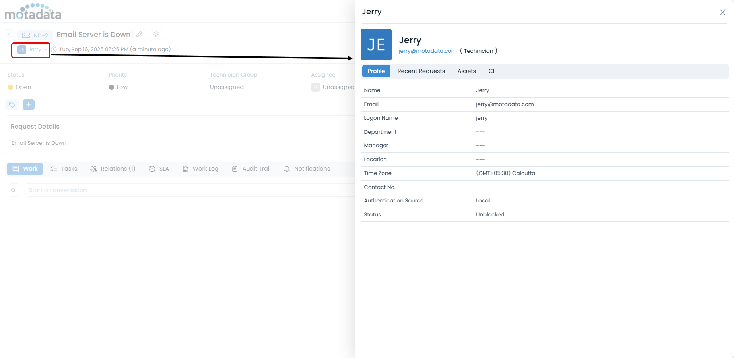Open the Assignee Unassigned selector
This screenshot has height=358, width=734.
(x=334, y=87)
